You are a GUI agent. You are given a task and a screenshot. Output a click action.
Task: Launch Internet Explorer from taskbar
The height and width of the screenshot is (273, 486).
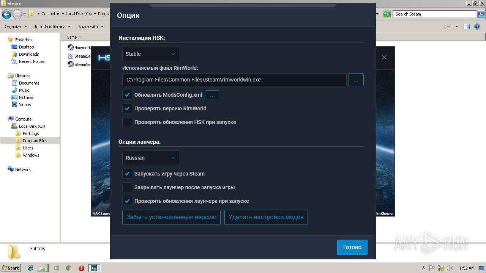coord(31,268)
